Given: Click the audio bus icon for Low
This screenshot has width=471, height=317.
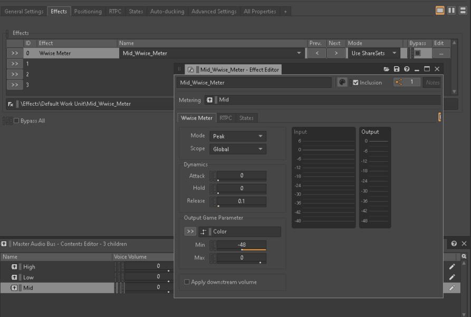Looking at the screenshot, I should pos(14,277).
